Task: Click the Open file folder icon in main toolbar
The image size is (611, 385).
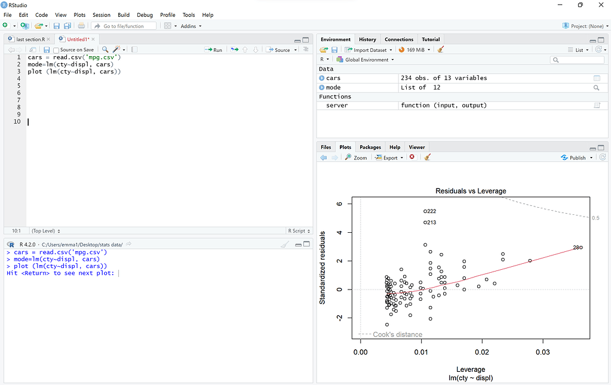Action: click(x=38, y=26)
